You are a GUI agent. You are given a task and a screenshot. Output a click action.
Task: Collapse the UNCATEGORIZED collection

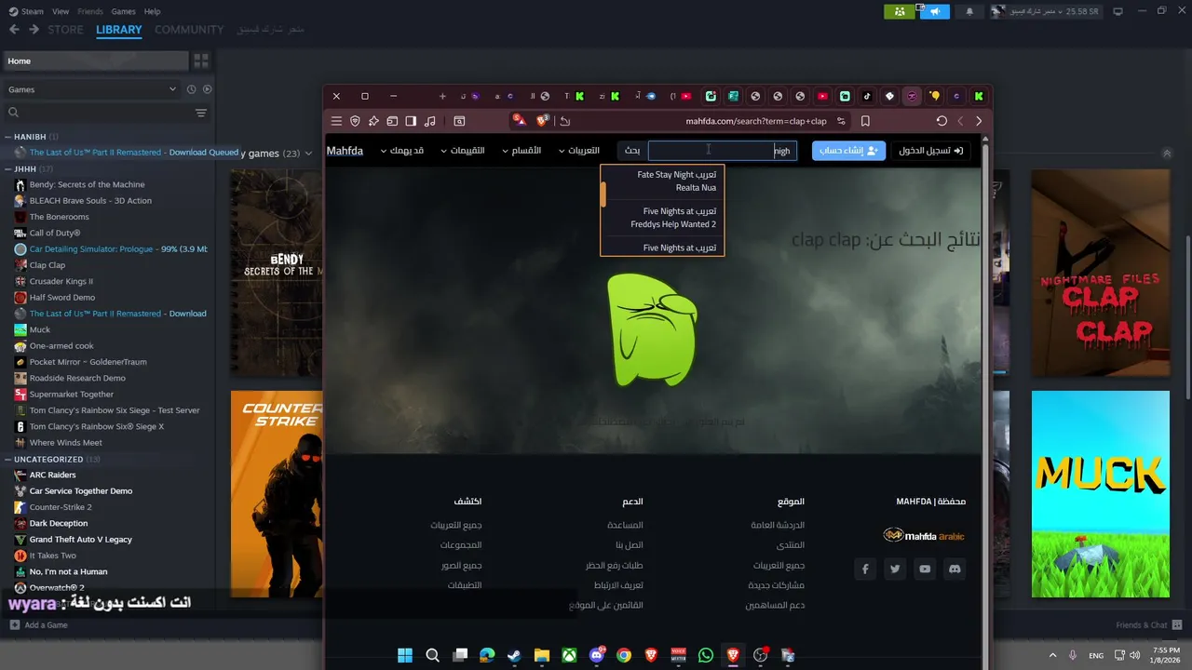(8, 459)
